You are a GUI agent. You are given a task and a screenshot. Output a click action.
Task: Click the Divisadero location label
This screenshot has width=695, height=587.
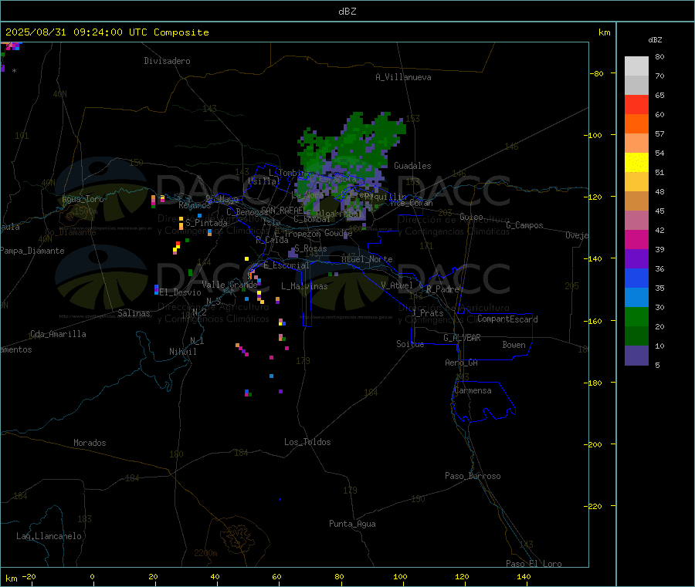click(x=167, y=61)
